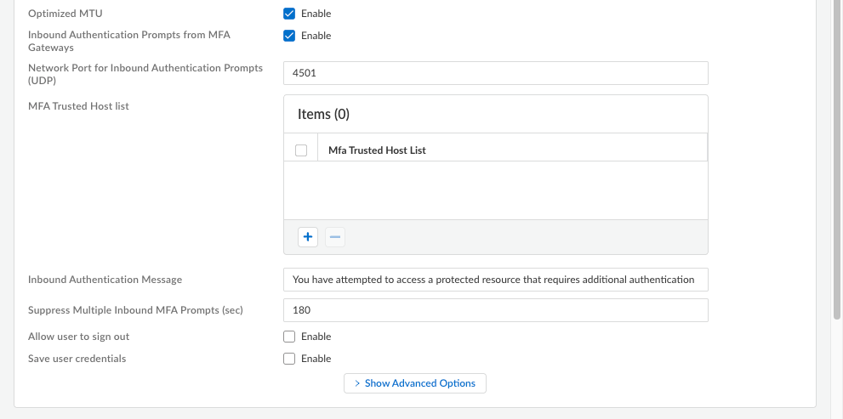The width and height of the screenshot is (843, 419).
Task: Click the Suppress Multiple Inbound MFA Prompts field
Action: click(495, 310)
